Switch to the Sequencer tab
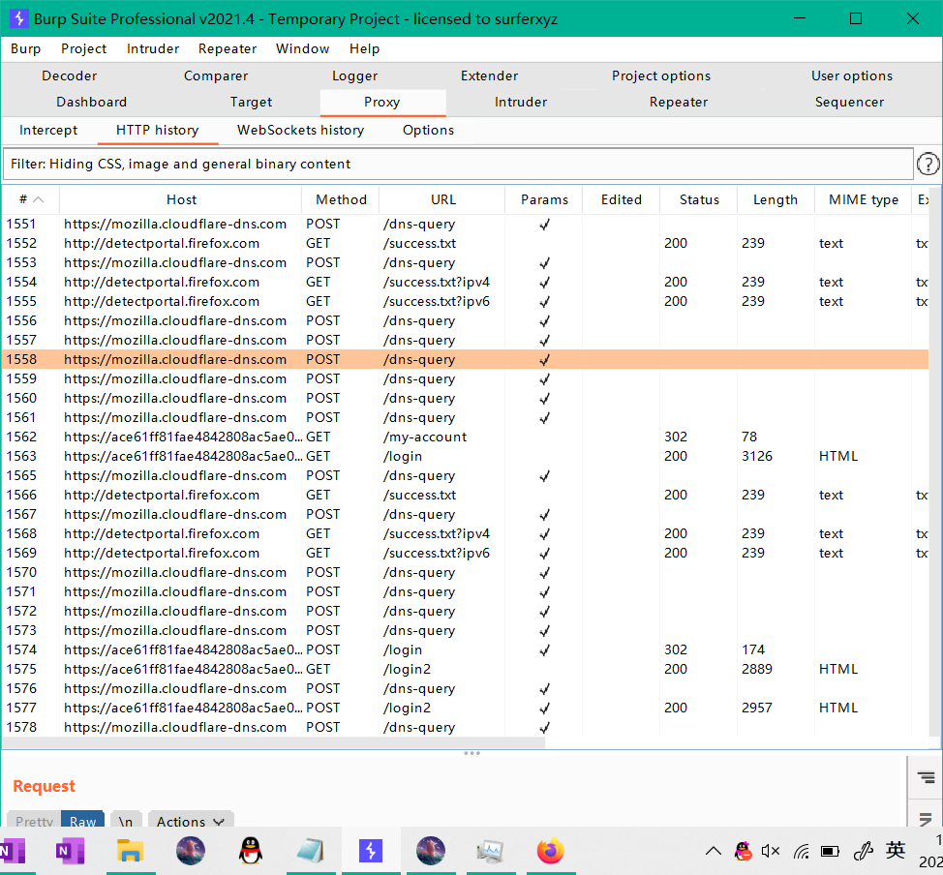 pos(849,103)
